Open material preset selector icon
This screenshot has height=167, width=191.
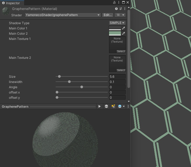[121, 9]
